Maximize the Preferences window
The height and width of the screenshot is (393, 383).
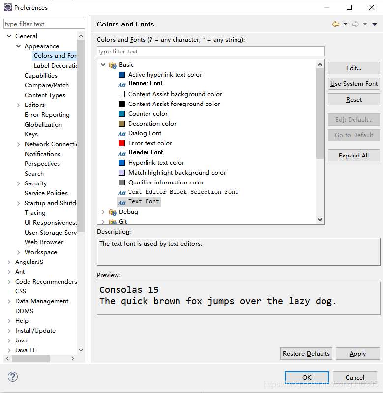click(349, 7)
